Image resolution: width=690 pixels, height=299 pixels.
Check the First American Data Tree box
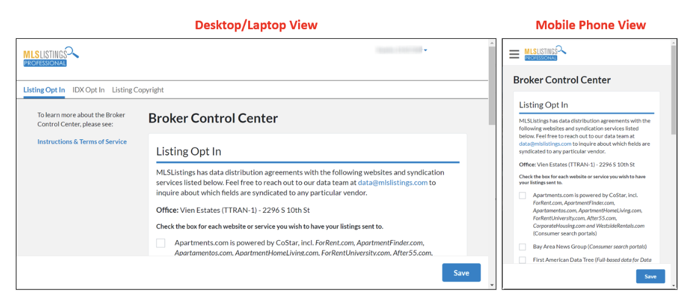coord(522,260)
